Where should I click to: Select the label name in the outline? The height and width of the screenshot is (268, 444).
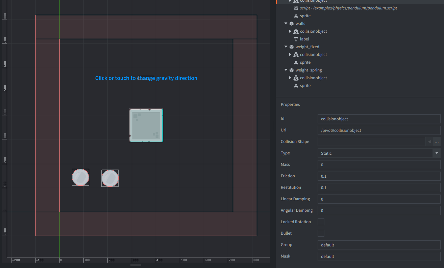pos(304,39)
